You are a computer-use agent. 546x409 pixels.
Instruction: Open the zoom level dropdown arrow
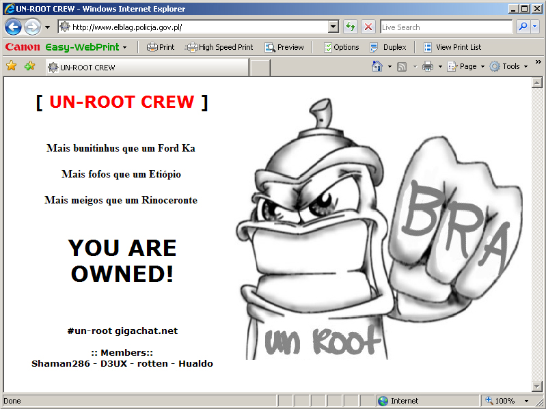click(526, 401)
